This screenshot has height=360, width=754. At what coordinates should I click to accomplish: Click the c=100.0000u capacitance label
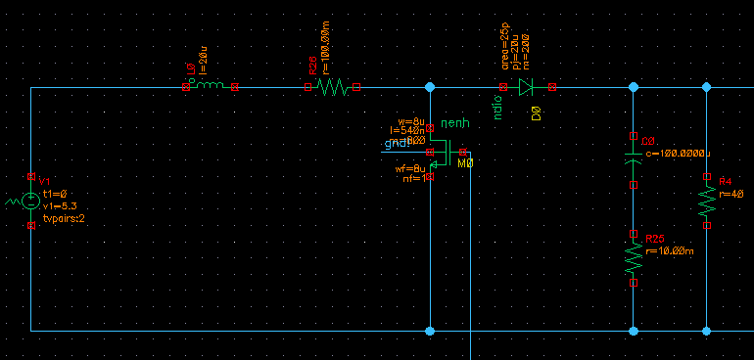pyautogui.click(x=678, y=154)
